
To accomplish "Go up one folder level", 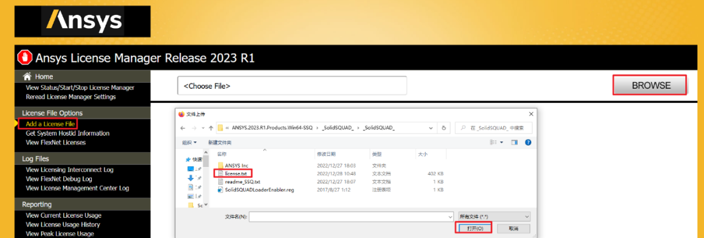I will point(211,128).
